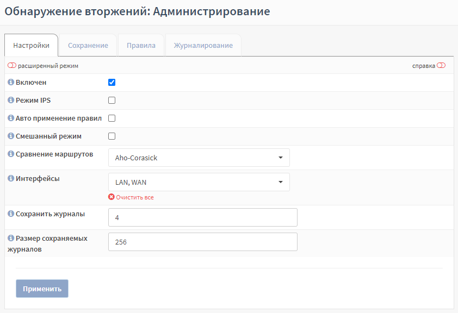
Task: Click the Применить button
Action: click(42, 289)
